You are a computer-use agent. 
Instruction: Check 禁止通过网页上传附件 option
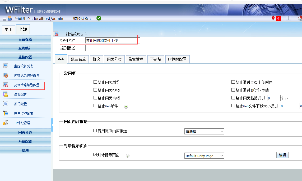pyautogui.click(x=233, y=82)
